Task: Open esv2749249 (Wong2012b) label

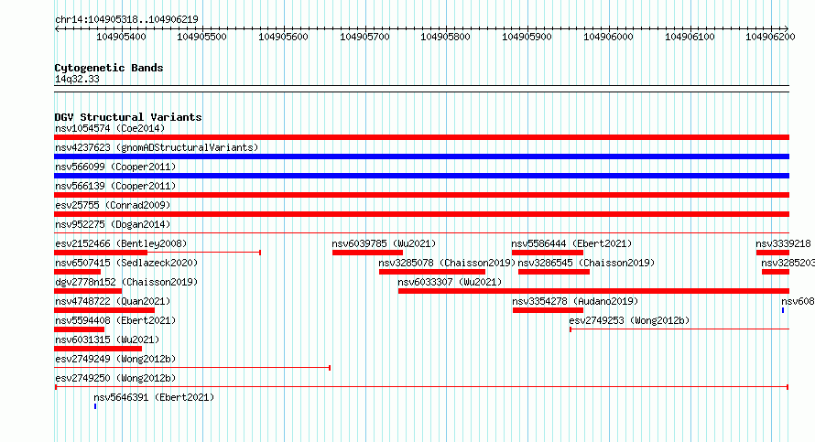Action: point(115,359)
